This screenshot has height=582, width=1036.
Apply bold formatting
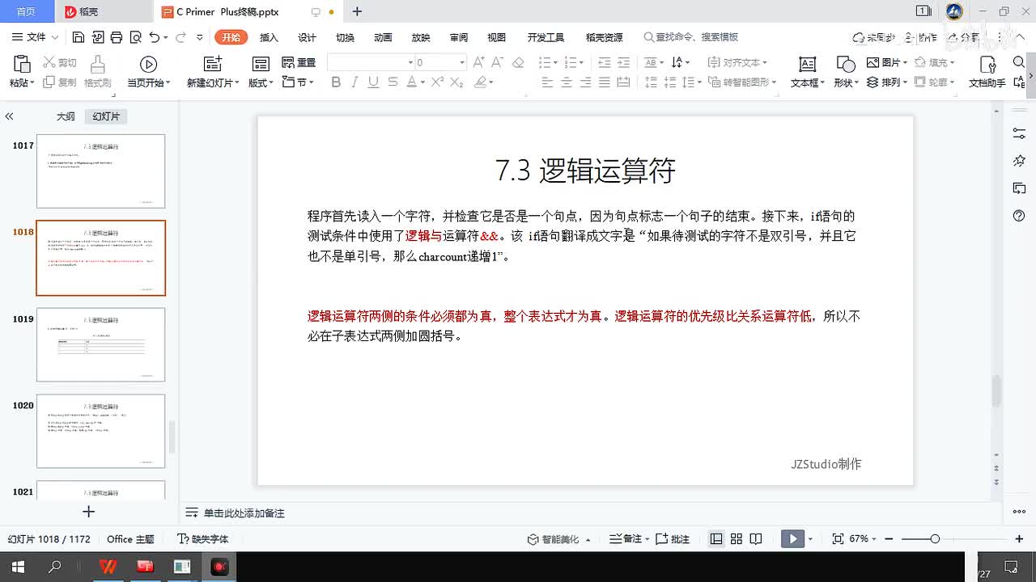[x=336, y=82]
